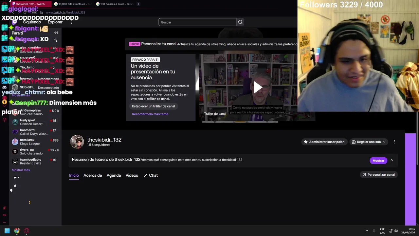
Task: Click the GX corner sidebar icon
Action: [x=4, y=215]
